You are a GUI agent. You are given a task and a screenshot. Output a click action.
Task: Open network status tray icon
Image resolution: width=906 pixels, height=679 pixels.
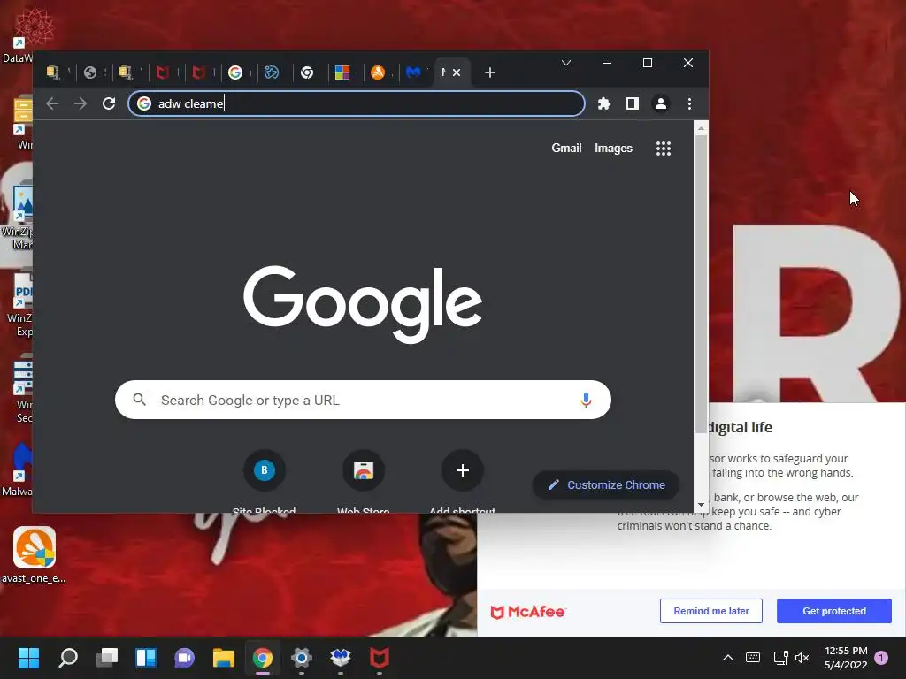click(780, 658)
